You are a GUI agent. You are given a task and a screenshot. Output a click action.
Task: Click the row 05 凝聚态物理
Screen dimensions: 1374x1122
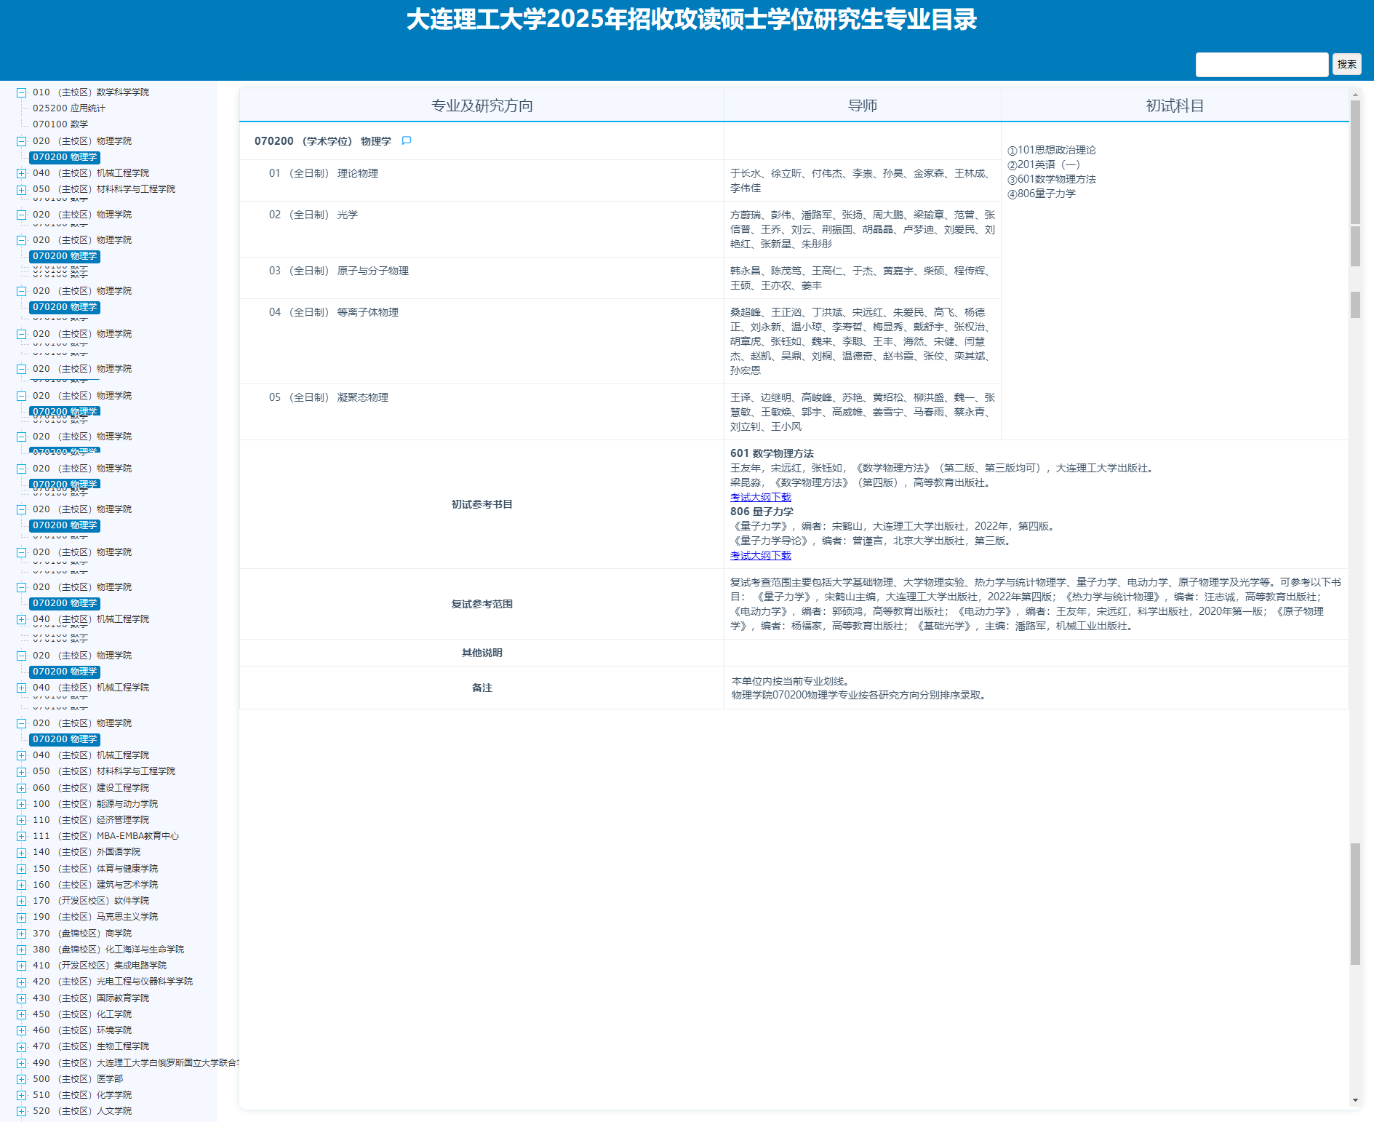coord(482,412)
